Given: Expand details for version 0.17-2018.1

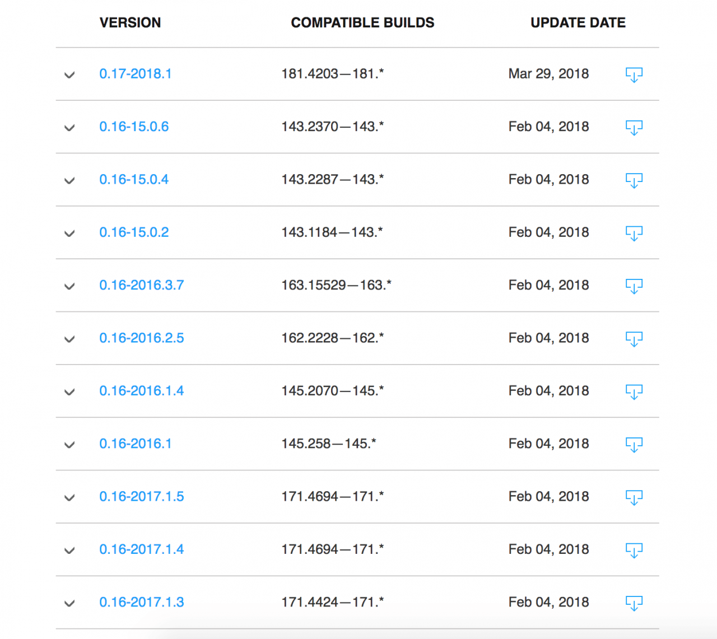Looking at the screenshot, I should [x=69, y=75].
